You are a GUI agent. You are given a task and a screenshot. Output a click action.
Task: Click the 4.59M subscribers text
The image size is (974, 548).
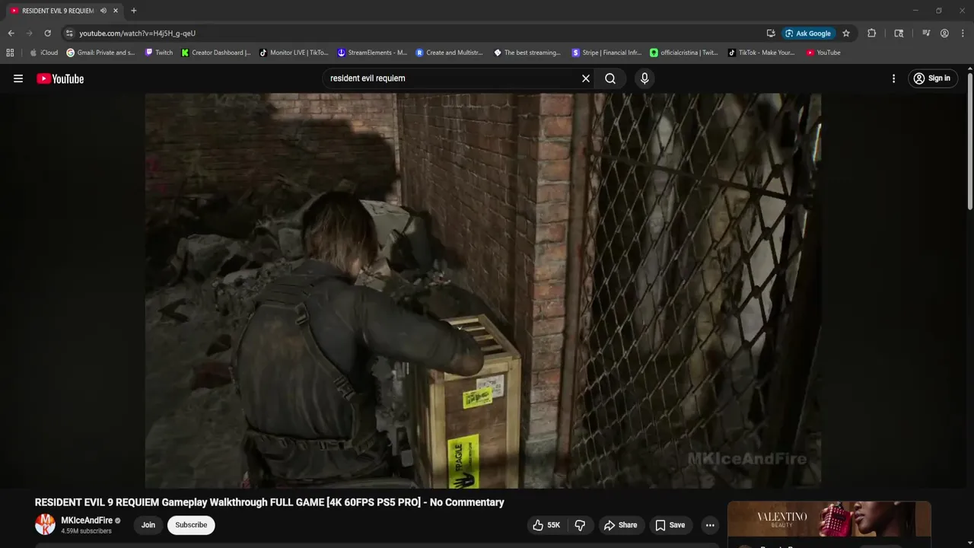[x=86, y=531]
